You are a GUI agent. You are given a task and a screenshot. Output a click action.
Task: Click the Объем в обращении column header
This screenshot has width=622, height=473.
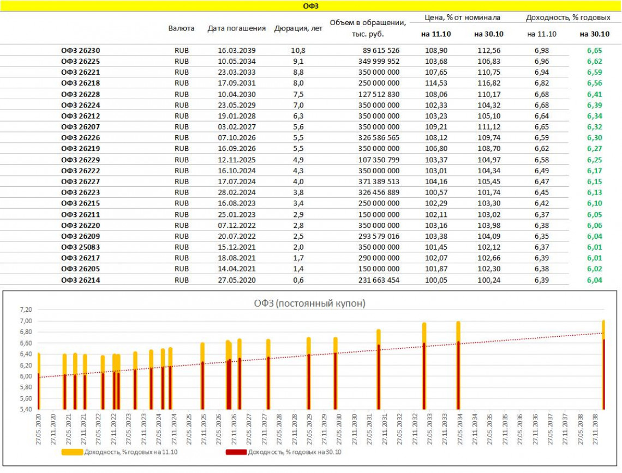(x=368, y=28)
